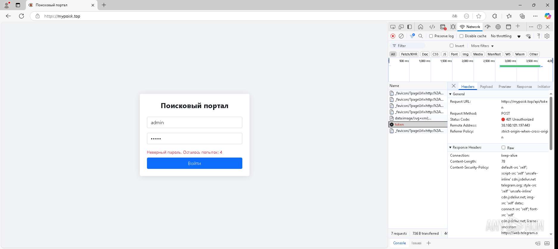Open the Elements panel code icon

(432, 27)
